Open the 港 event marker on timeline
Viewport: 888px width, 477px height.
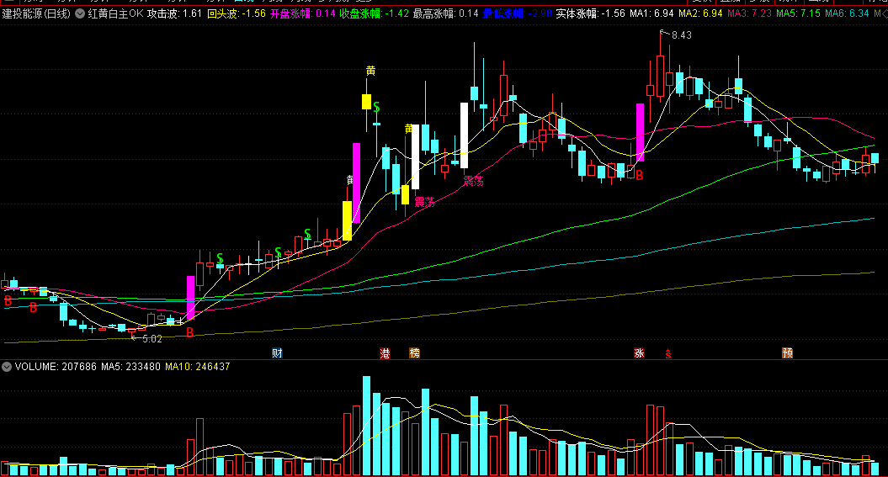point(386,353)
